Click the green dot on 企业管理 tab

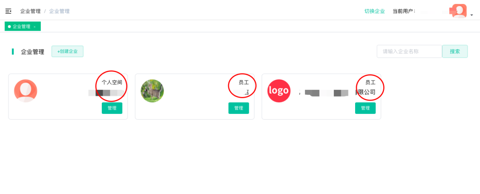point(9,27)
